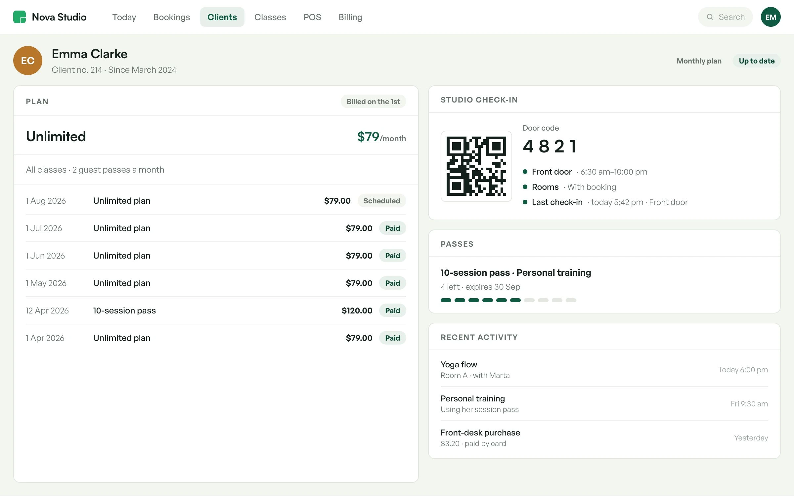Click the door code 4 8 2 1
This screenshot has height=496, width=794.
coord(550,146)
